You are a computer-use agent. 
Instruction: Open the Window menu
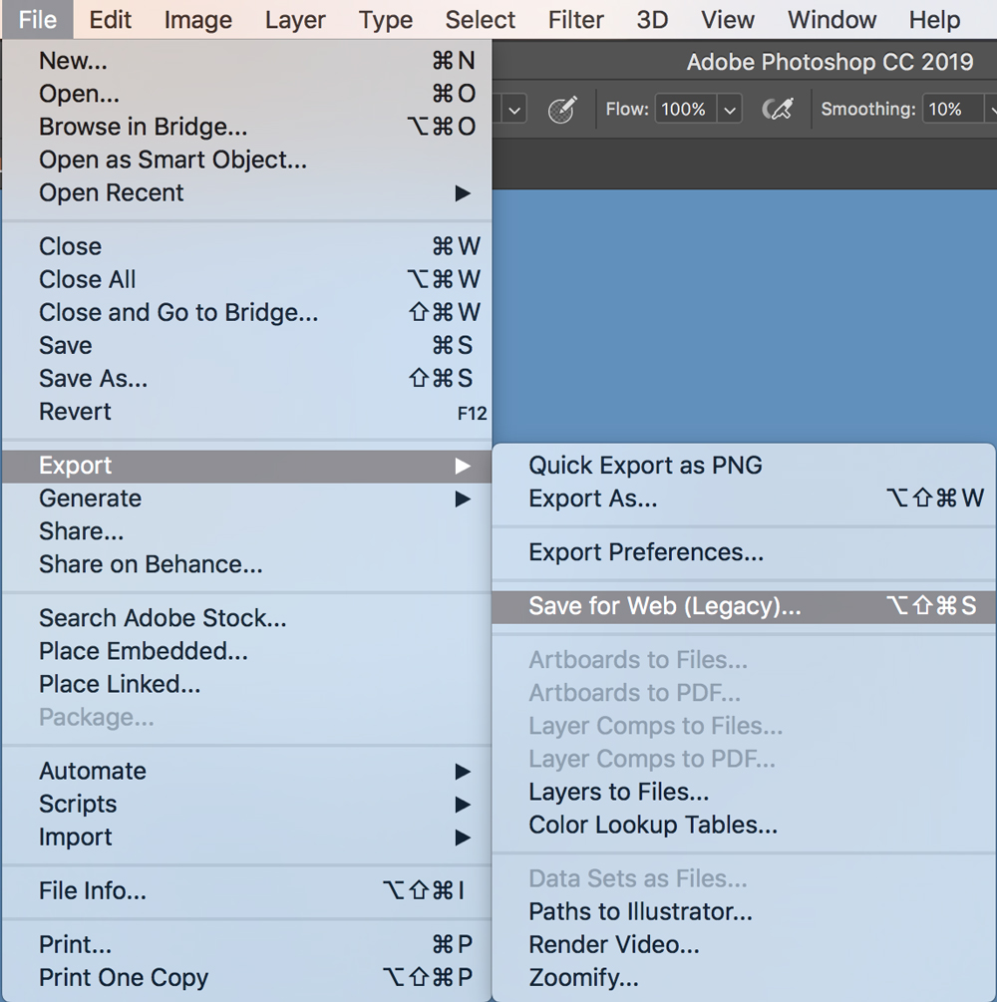[x=831, y=20]
